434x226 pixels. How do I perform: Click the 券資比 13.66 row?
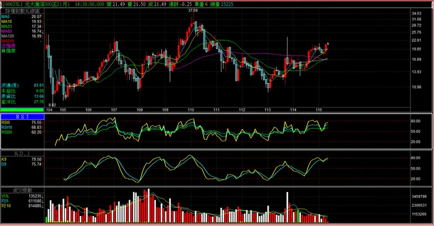[22, 97]
